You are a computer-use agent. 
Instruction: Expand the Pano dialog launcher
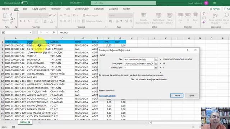[x=16, y=27]
